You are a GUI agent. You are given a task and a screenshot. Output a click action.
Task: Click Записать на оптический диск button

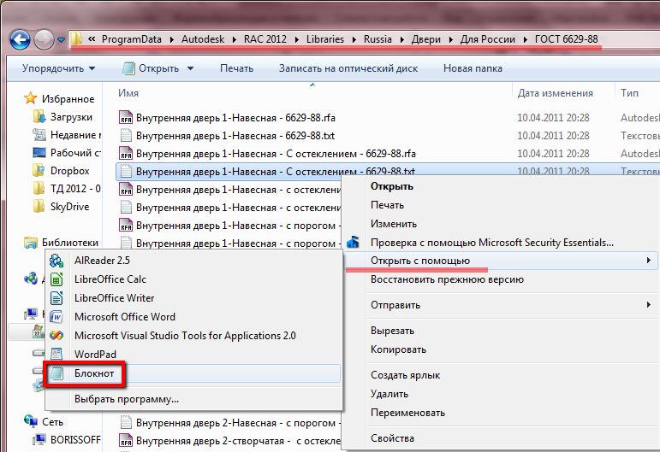(x=348, y=68)
